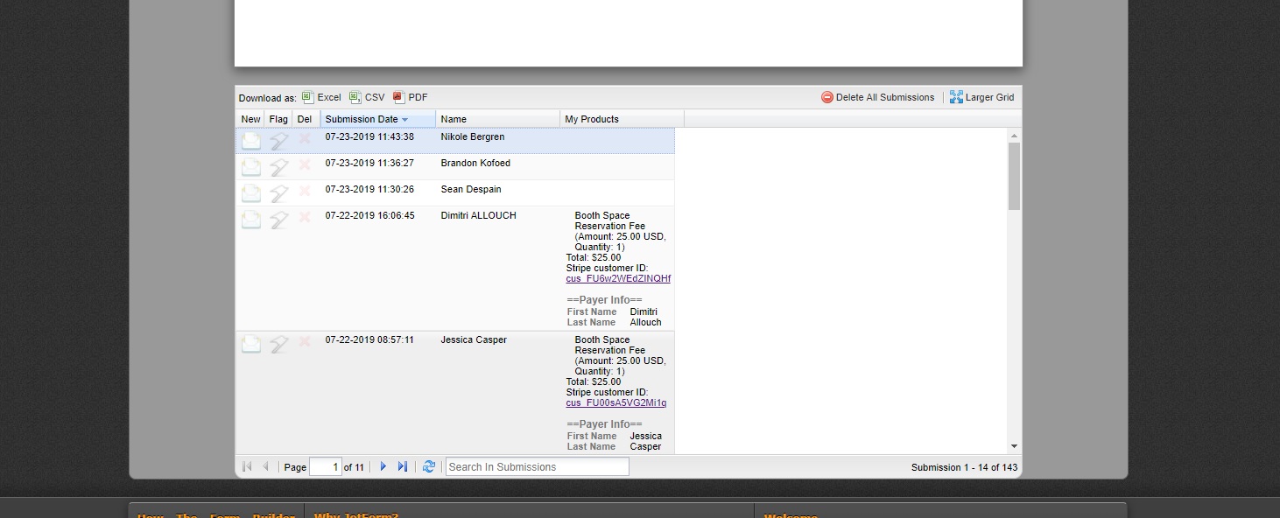Viewport: 1280px width, 518px height.
Task: Refresh the submissions grid
Action: coord(429,466)
